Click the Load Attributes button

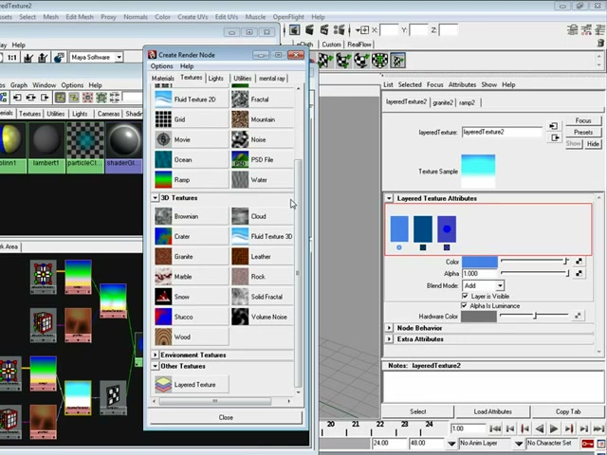493,411
